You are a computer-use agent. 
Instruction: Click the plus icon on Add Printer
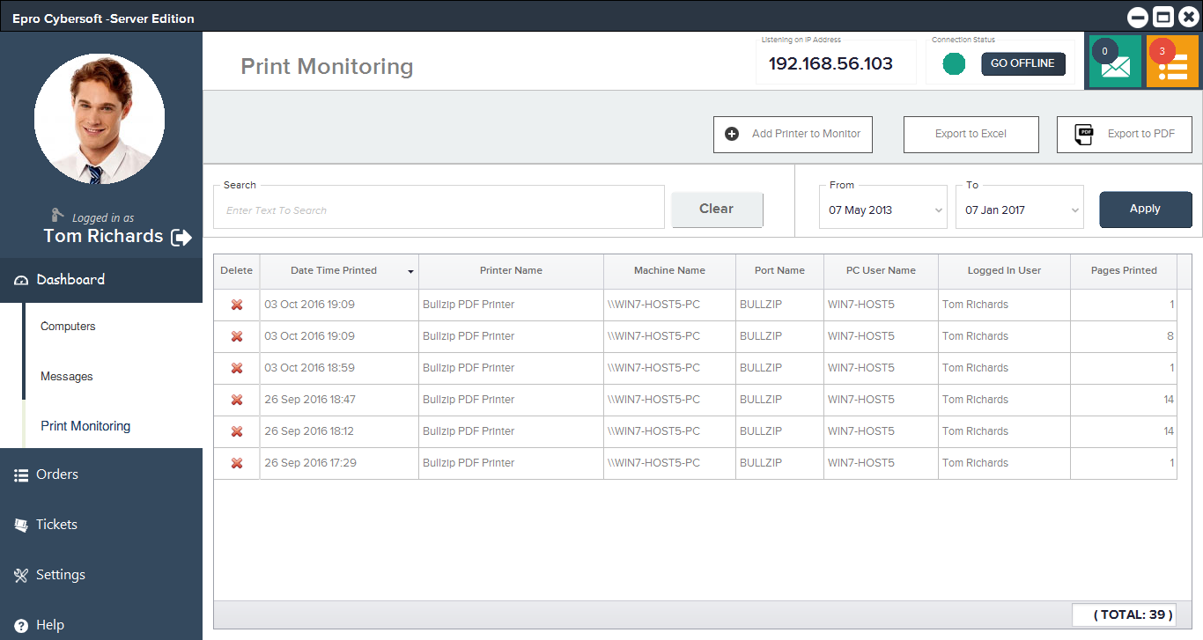pos(732,134)
